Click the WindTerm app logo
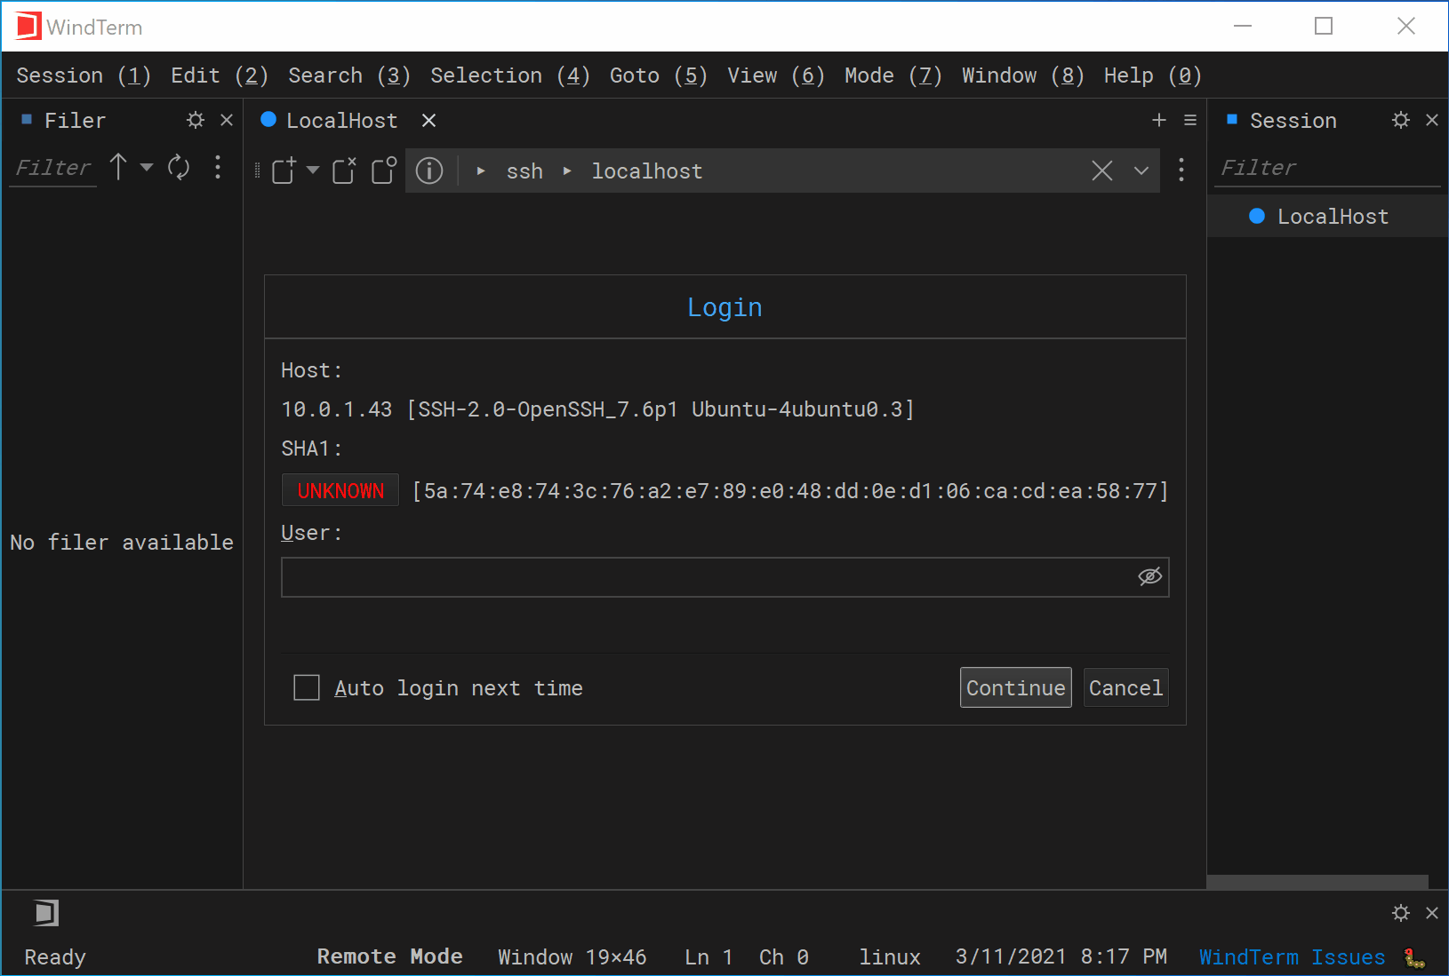1449x976 pixels. pos(28,27)
